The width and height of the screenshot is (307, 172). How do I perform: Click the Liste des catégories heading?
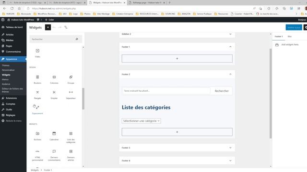pyautogui.click(x=146, y=107)
